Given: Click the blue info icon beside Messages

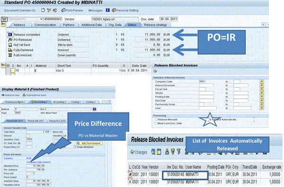Looking at the screenshot, I should [x=107, y=10].
